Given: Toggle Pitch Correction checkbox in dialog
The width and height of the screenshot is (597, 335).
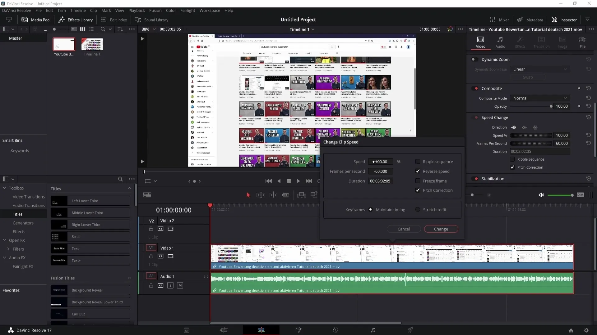Looking at the screenshot, I should point(418,190).
